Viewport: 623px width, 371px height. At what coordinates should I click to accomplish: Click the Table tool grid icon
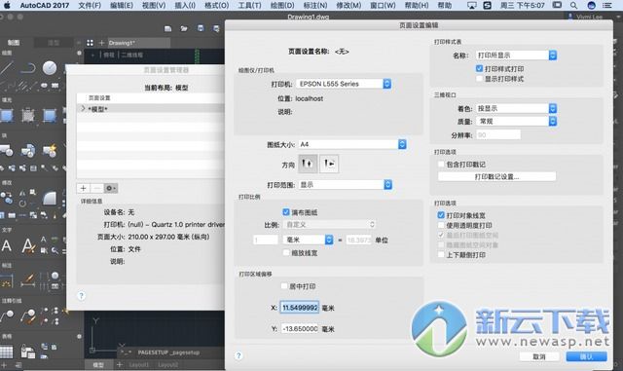[x=6, y=352]
